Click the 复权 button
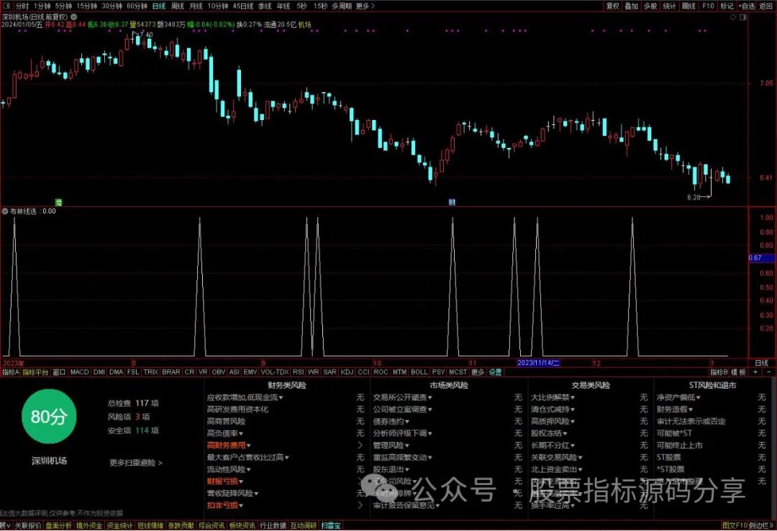Screen dimensions: 777x531 coord(613,6)
